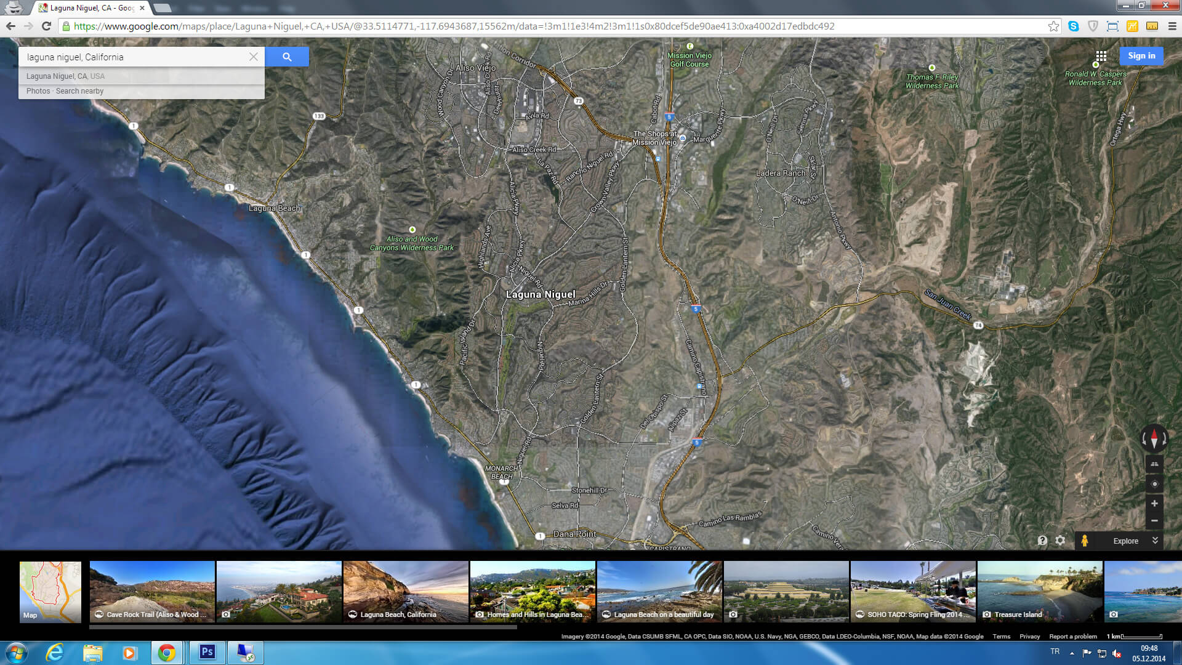Select the yellow Pegman Street View icon

(1085, 541)
